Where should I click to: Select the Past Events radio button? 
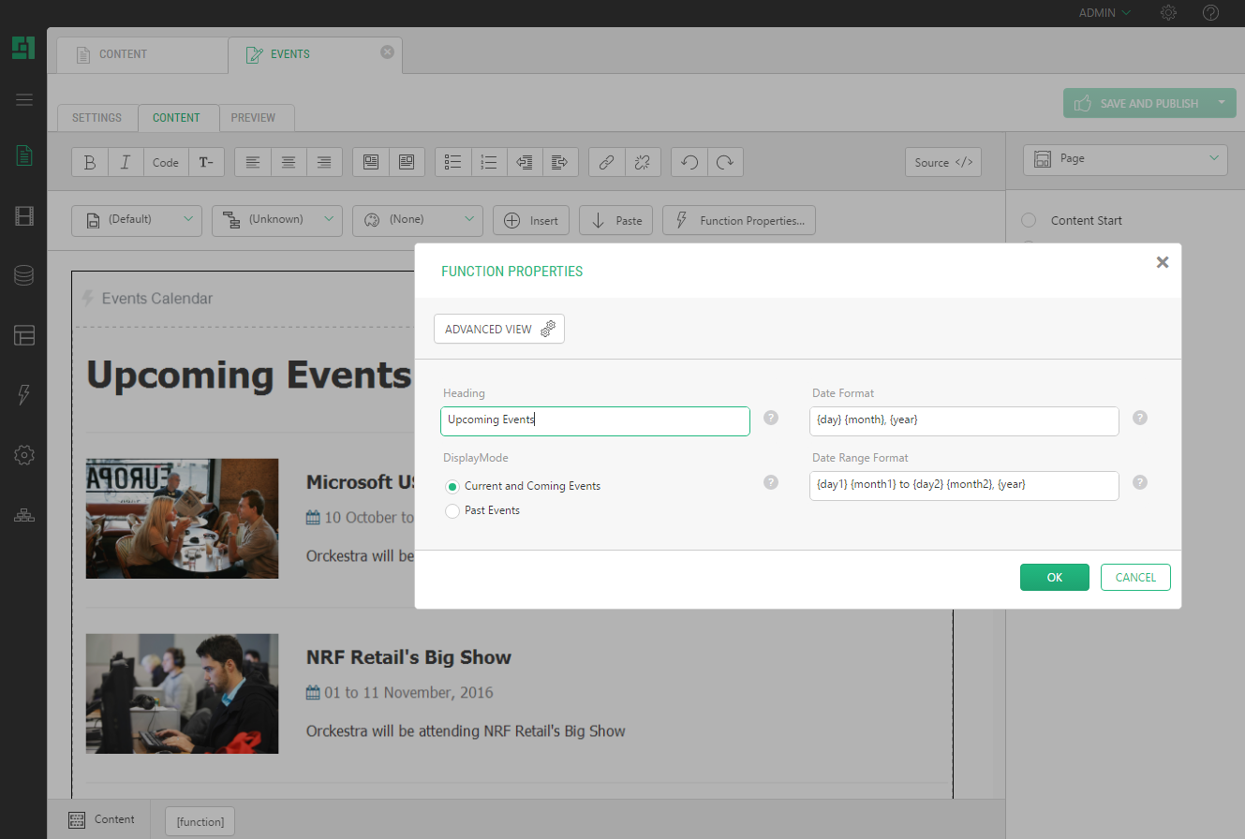coord(452,511)
